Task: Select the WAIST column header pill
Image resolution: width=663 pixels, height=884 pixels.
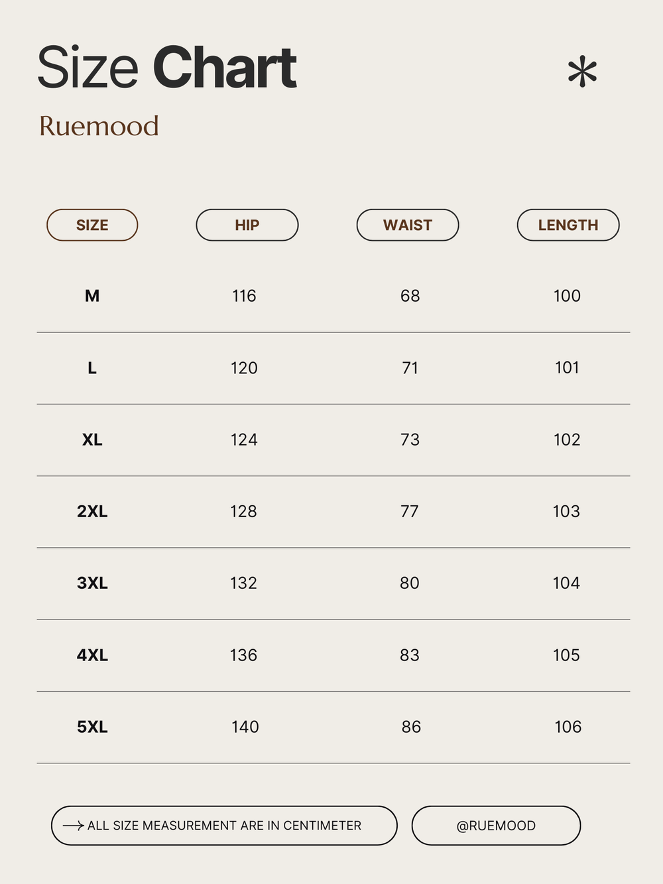Action: click(408, 225)
